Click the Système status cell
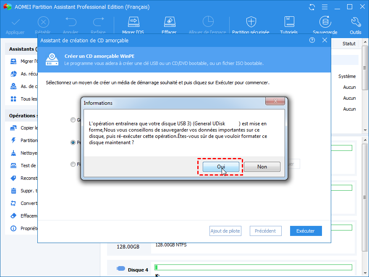This screenshot has height=277, width=369. (x=347, y=76)
